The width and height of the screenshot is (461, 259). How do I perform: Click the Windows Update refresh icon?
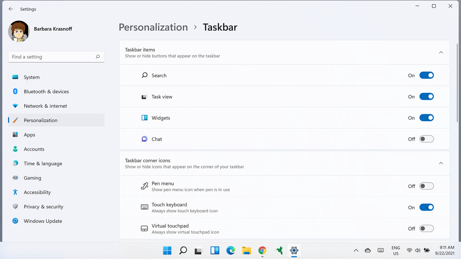[15, 221]
